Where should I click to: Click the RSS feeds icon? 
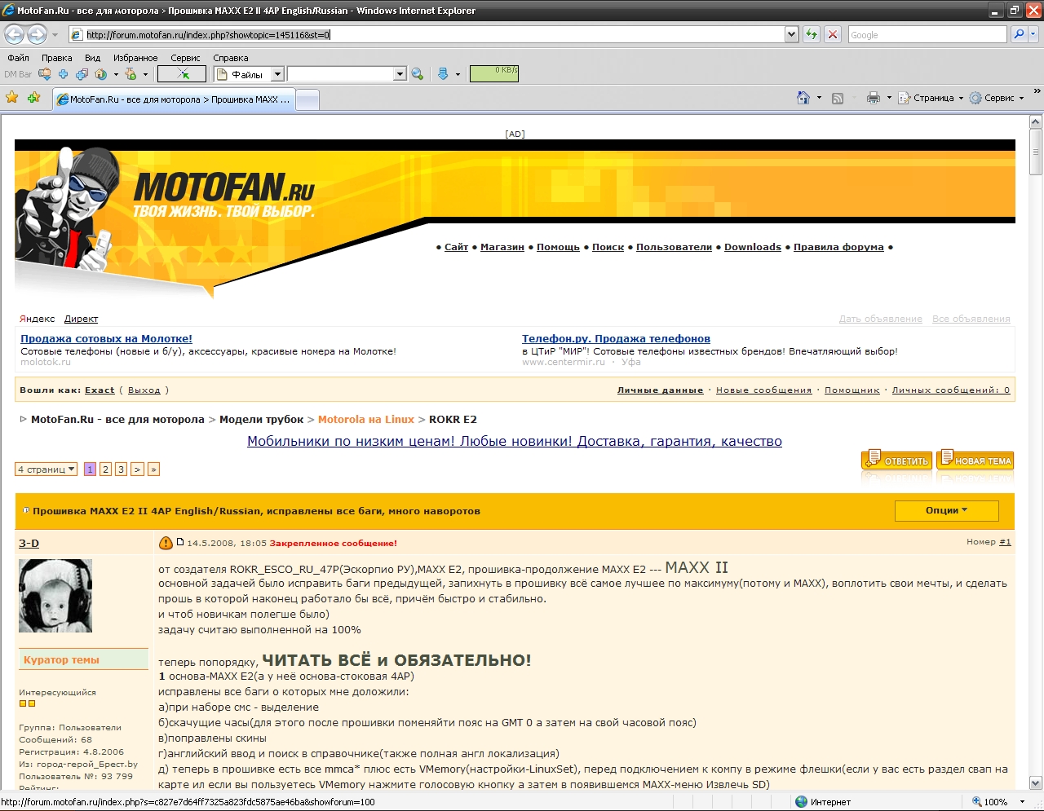tap(838, 98)
